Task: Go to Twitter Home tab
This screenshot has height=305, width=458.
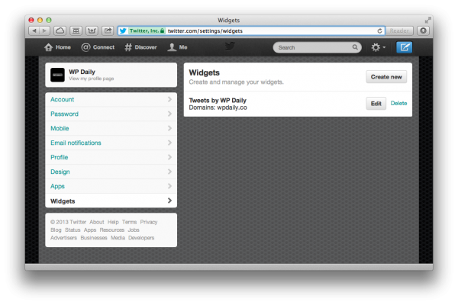Action: point(57,47)
